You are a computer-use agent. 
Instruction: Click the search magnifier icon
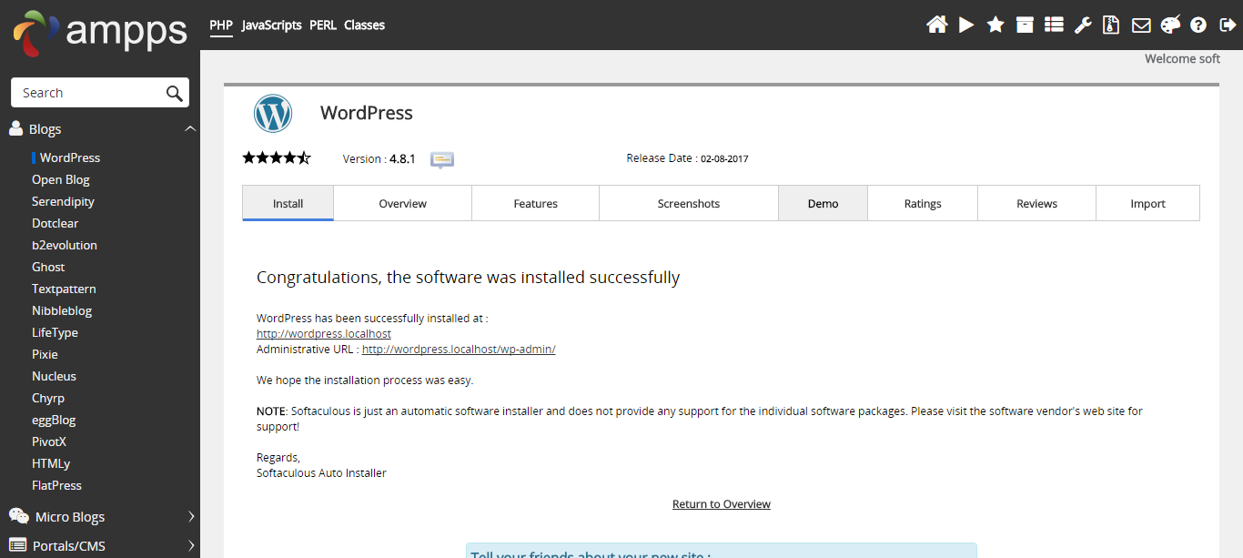tap(175, 93)
